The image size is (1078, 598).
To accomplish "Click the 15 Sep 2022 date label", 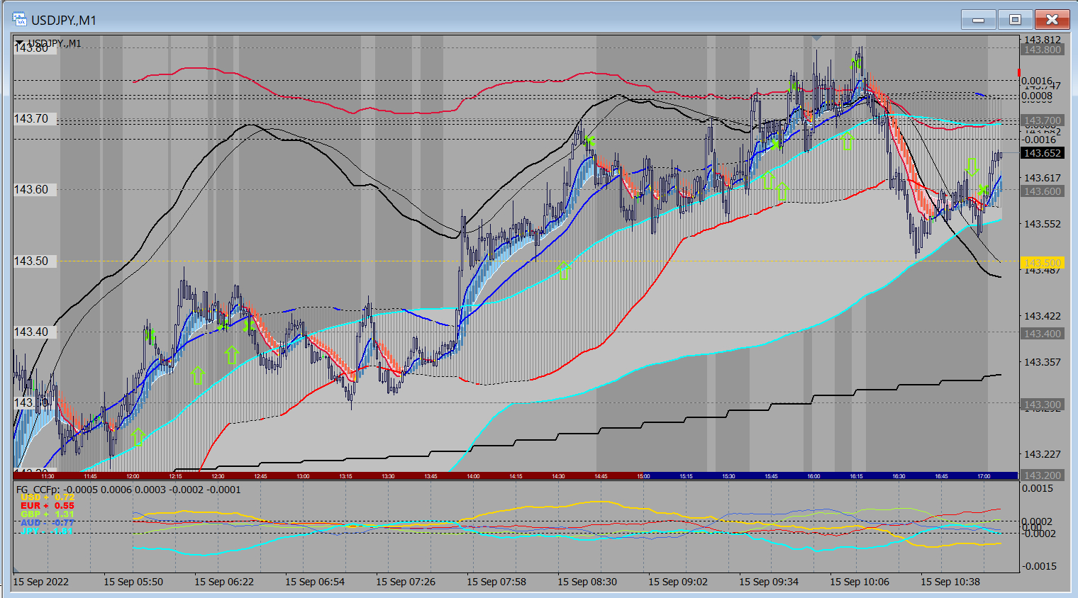I will click(x=41, y=582).
